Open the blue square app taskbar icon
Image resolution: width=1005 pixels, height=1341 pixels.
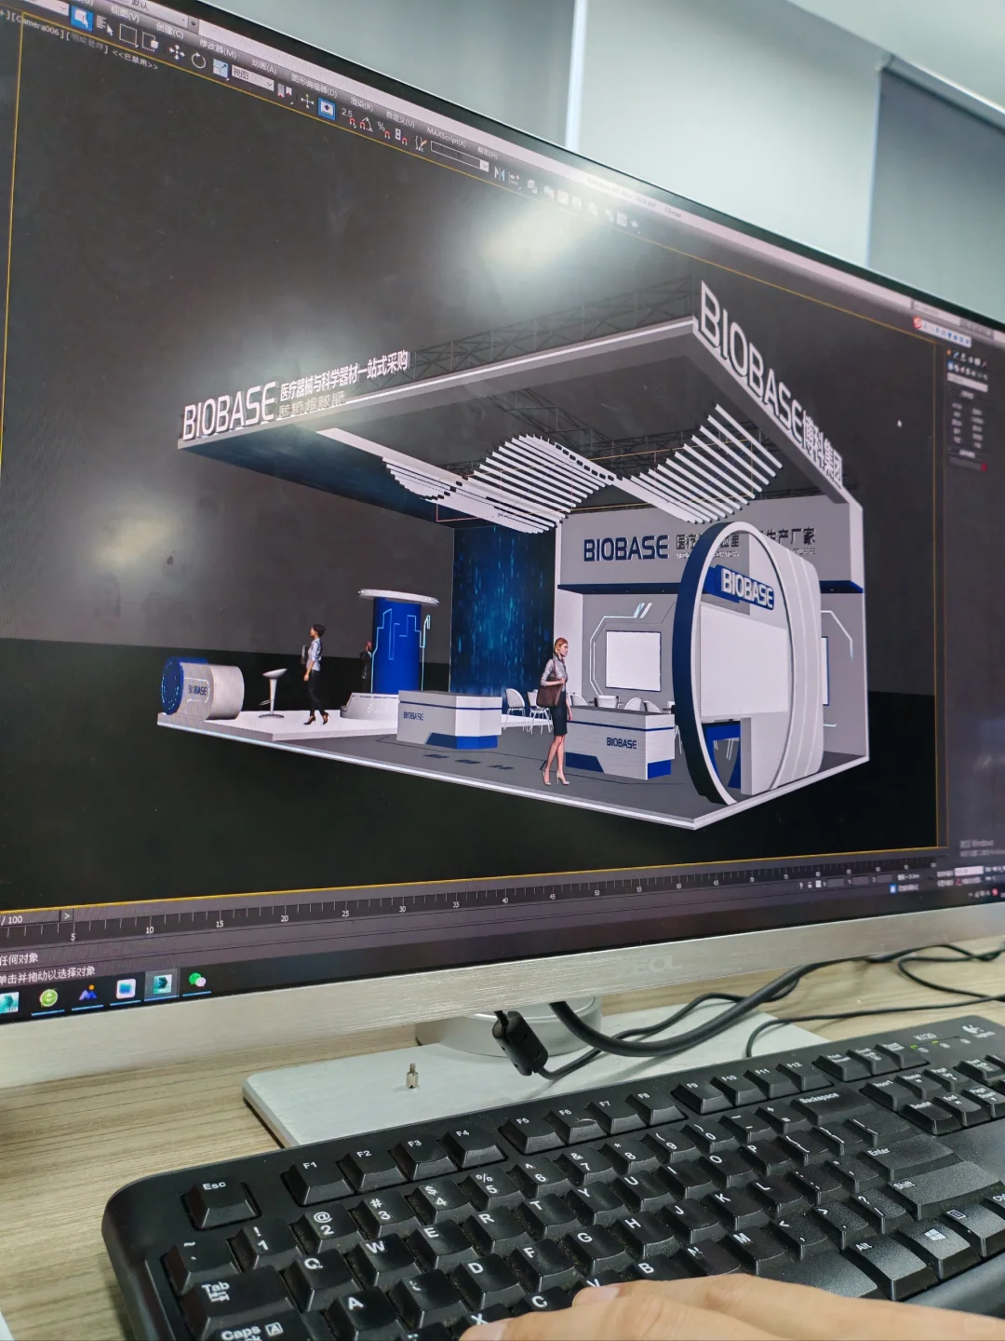click(x=126, y=989)
